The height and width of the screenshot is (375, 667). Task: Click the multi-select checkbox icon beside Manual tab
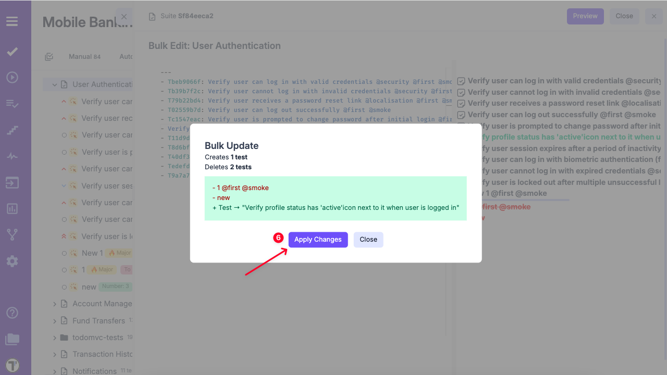pos(49,57)
